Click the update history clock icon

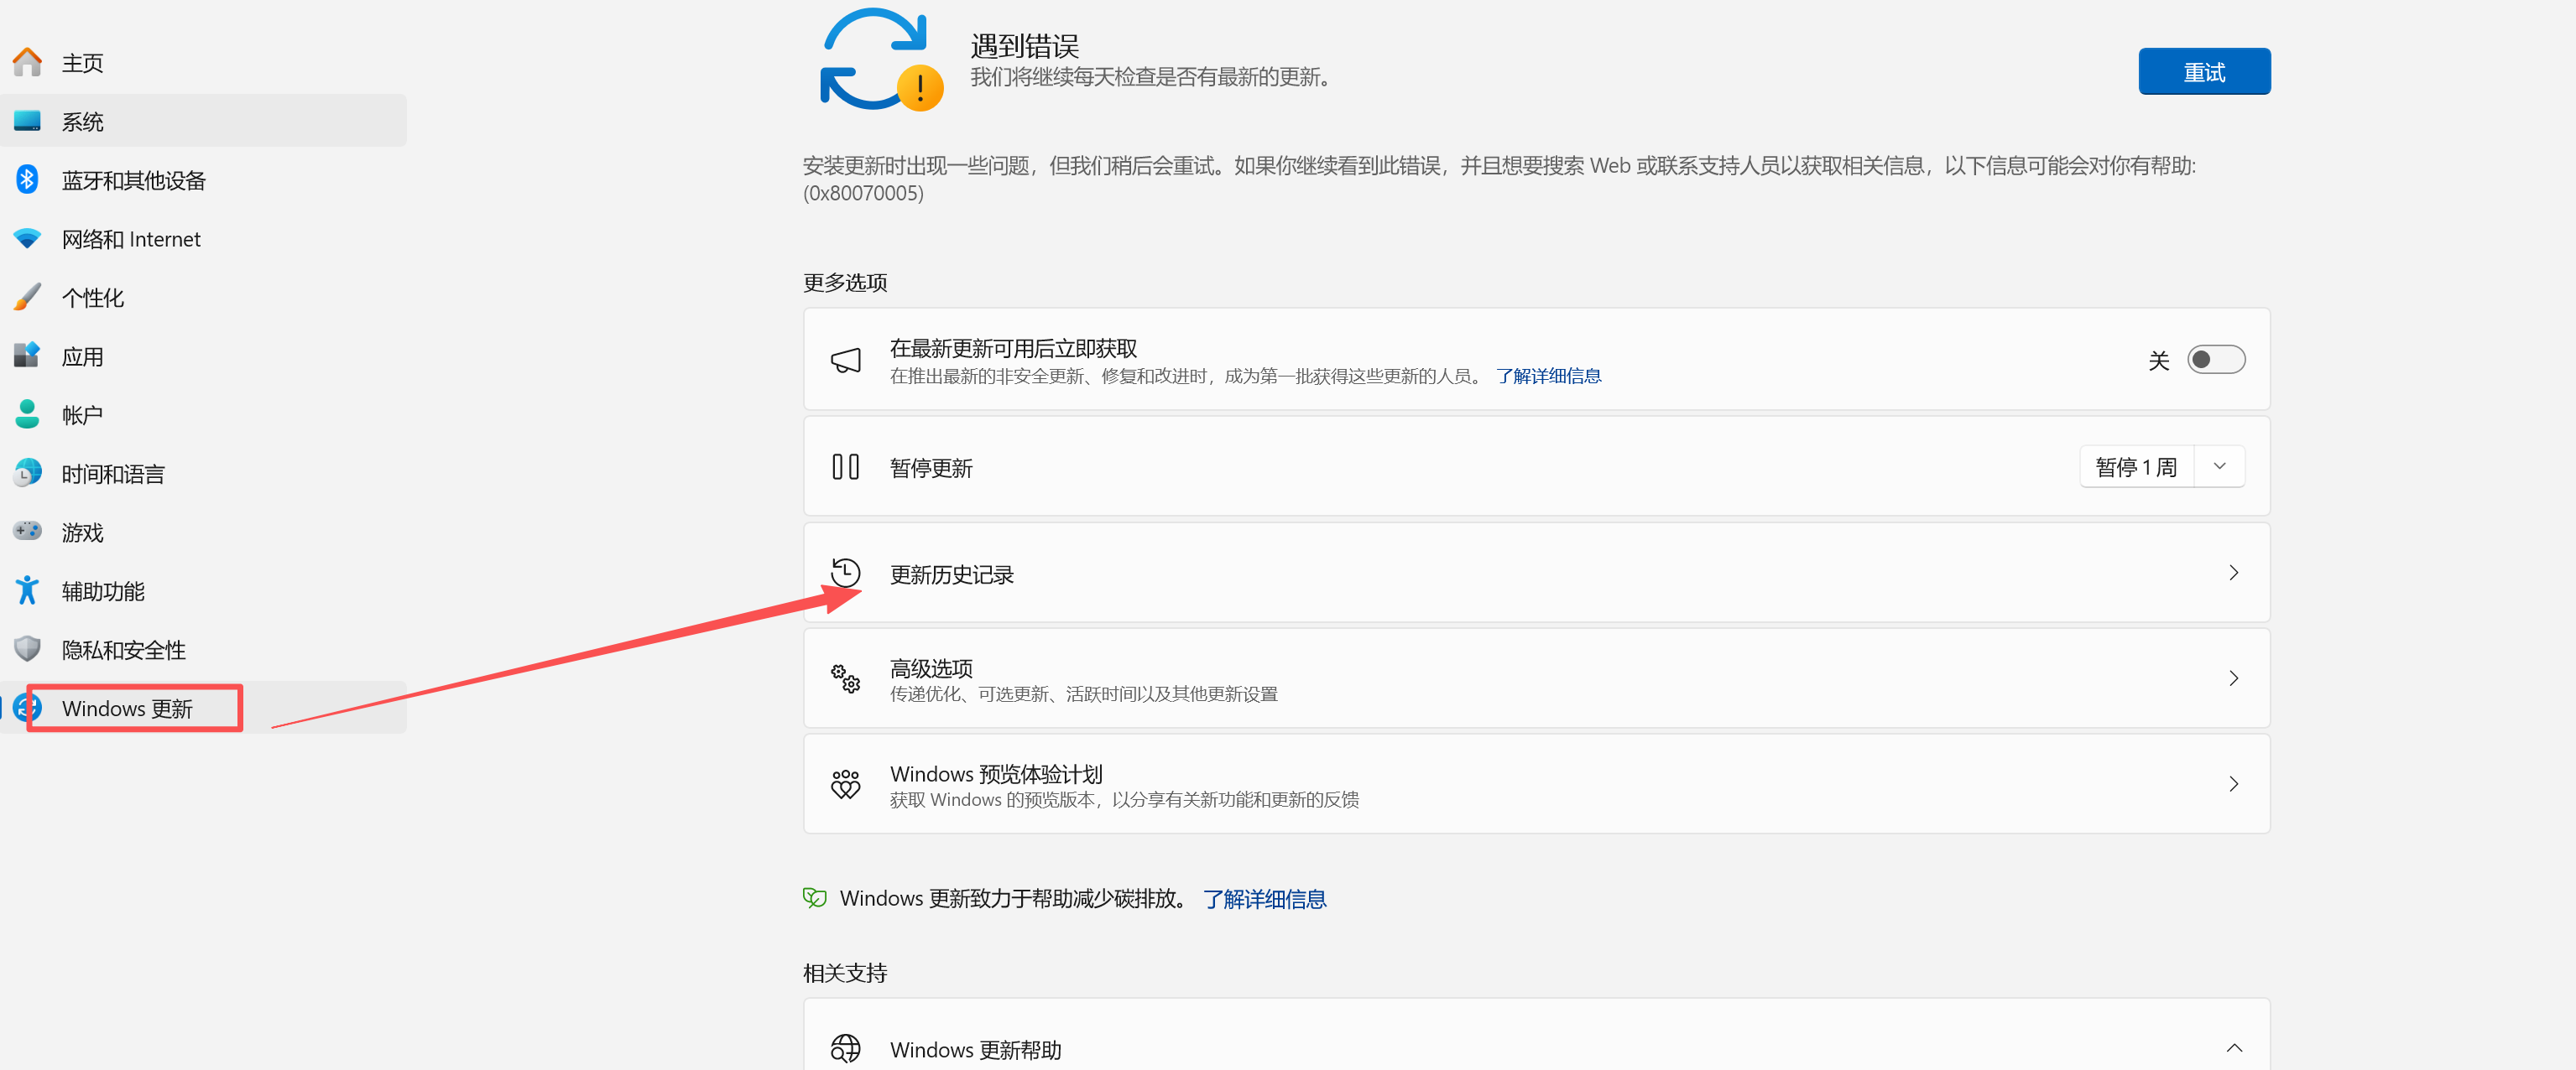(x=845, y=574)
